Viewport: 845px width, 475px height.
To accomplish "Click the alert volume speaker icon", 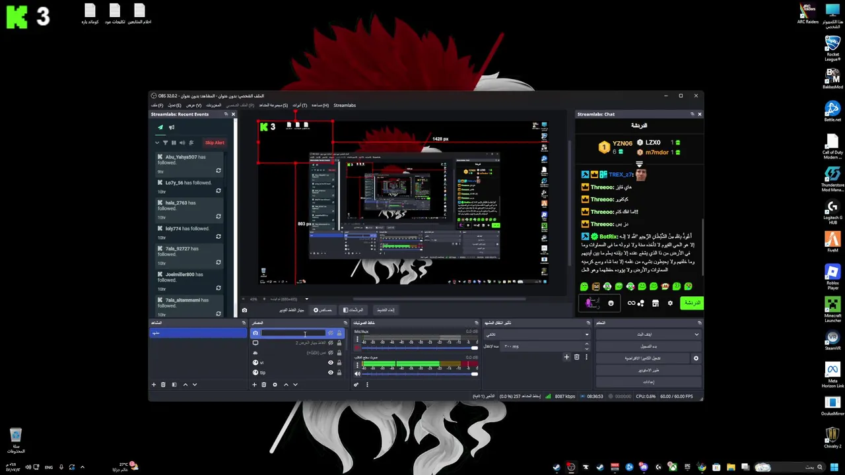I will [182, 142].
